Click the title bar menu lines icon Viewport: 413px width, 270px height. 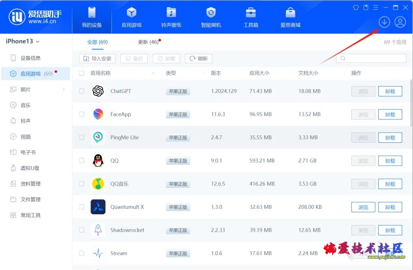pos(376,7)
